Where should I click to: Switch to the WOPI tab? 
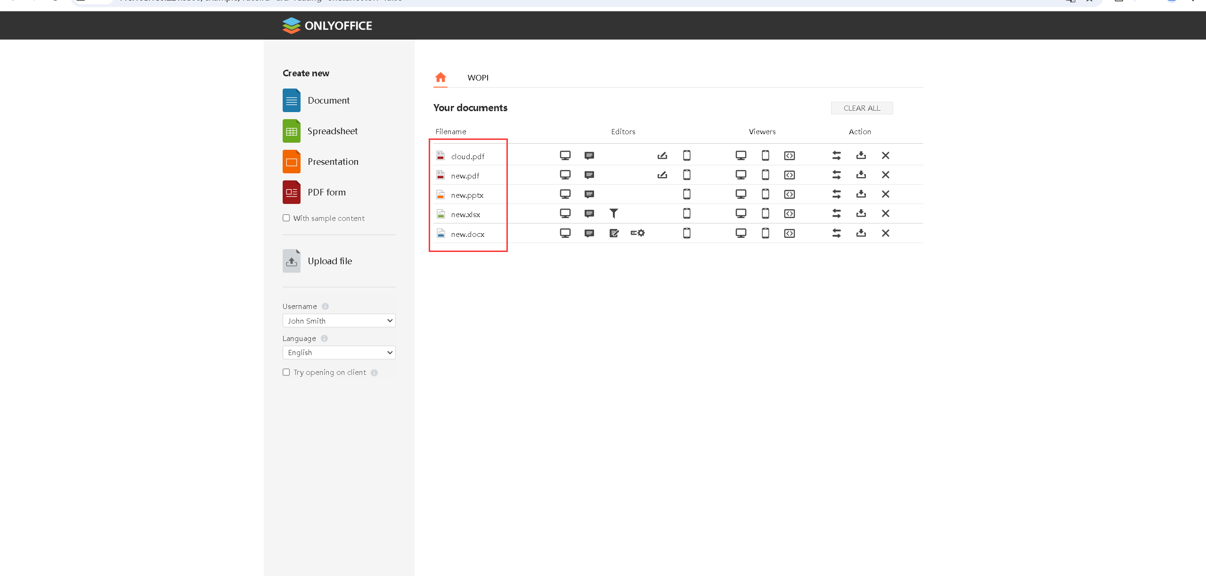click(478, 78)
